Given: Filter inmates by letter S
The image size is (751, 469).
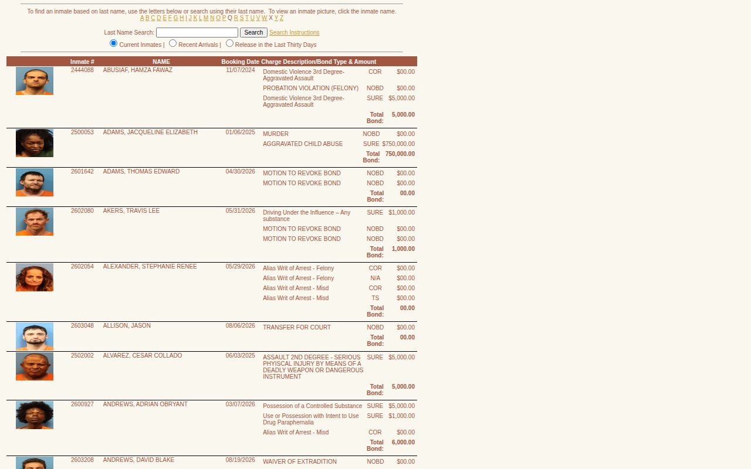Looking at the screenshot, I should (242, 18).
